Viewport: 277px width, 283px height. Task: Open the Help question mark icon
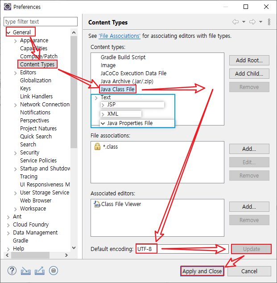pyautogui.click(x=12, y=271)
